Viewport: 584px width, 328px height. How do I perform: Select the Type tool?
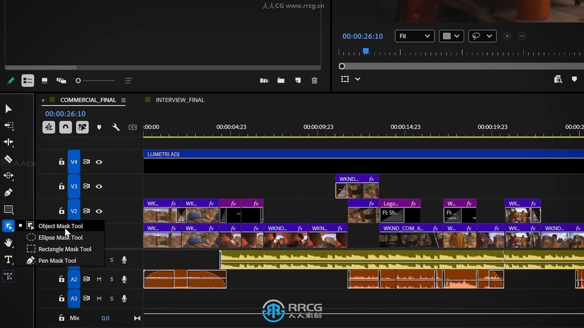(x=8, y=260)
